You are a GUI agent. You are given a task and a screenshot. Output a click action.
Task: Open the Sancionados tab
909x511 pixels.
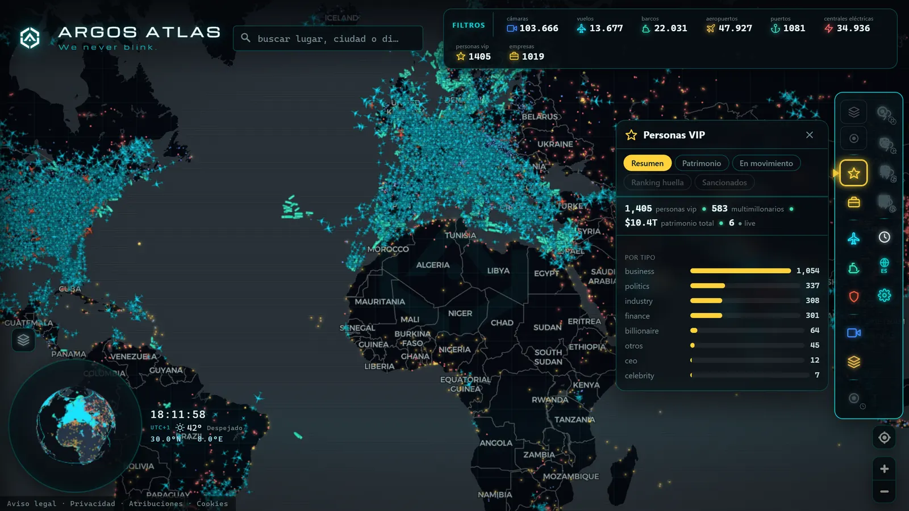[x=724, y=183]
